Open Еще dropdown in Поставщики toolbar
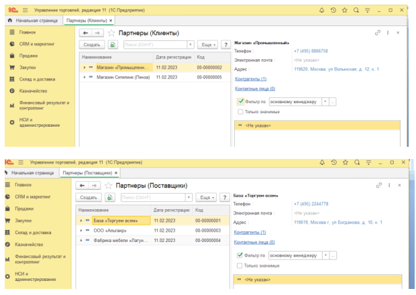 [207, 198]
